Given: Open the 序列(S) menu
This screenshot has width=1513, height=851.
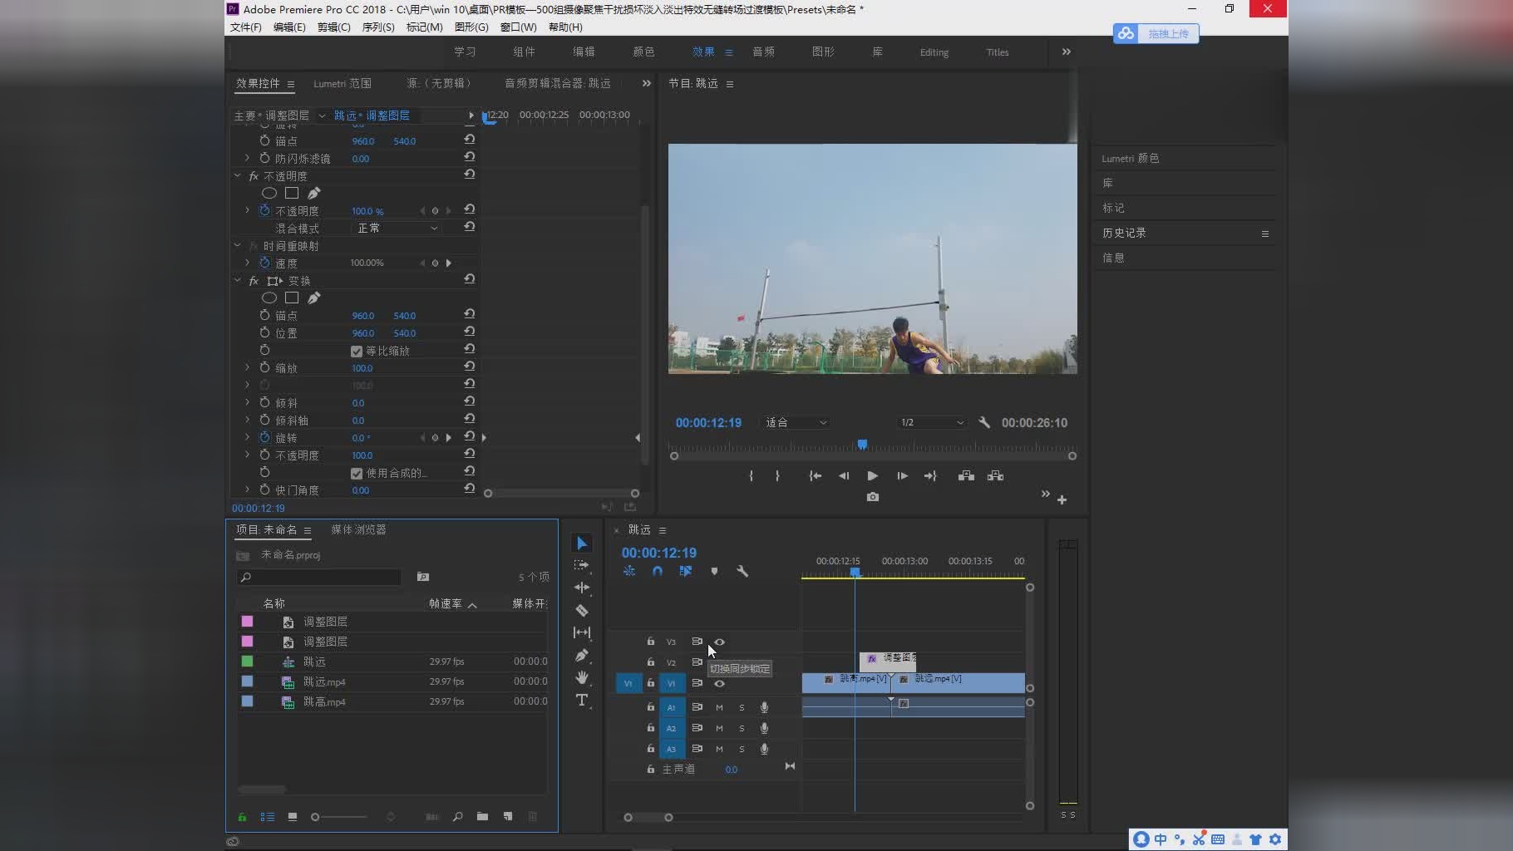Looking at the screenshot, I should click(378, 27).
